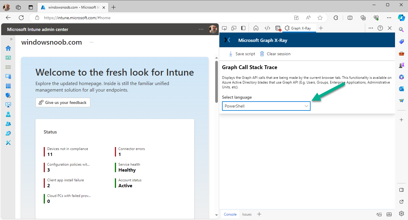
Task: Switch to Console drawer tab
Action: [x=230, y=214]
